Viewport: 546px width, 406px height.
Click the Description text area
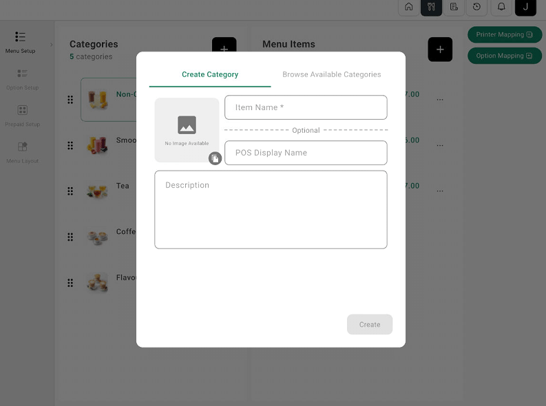[271, 209]
